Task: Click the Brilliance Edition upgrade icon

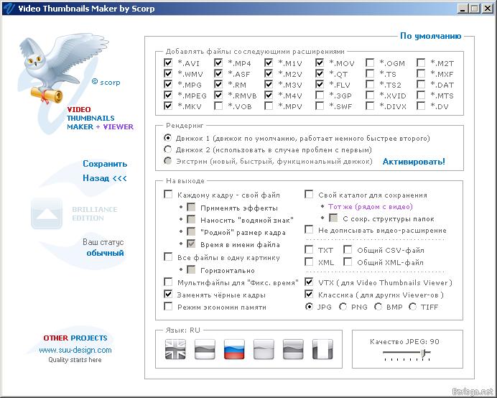Action: tap(47, 213)
